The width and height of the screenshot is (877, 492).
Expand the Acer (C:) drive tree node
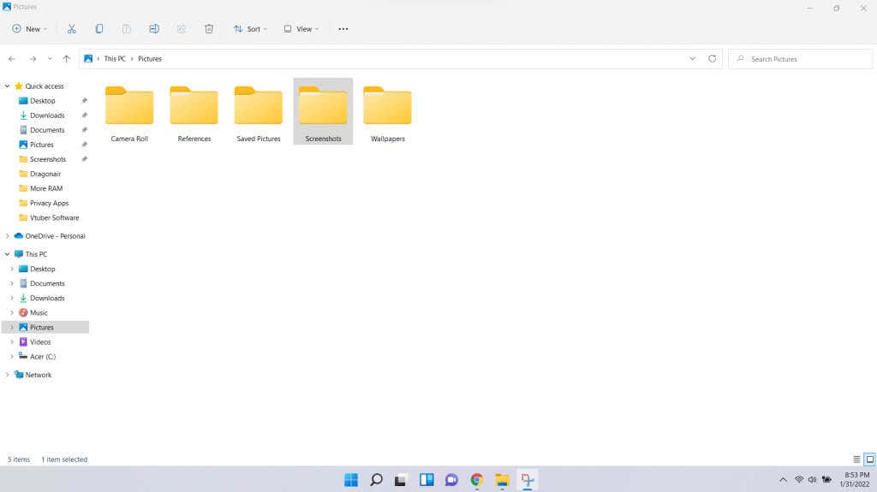pyautogui.click(x=11, y=357)
